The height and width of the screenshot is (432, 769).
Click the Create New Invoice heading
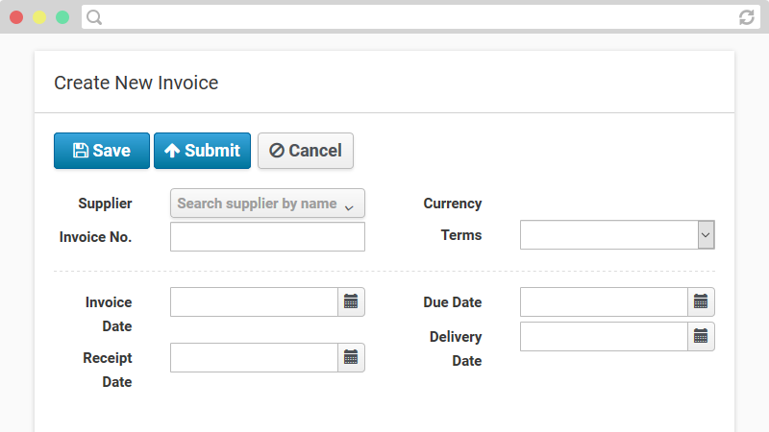136,83
